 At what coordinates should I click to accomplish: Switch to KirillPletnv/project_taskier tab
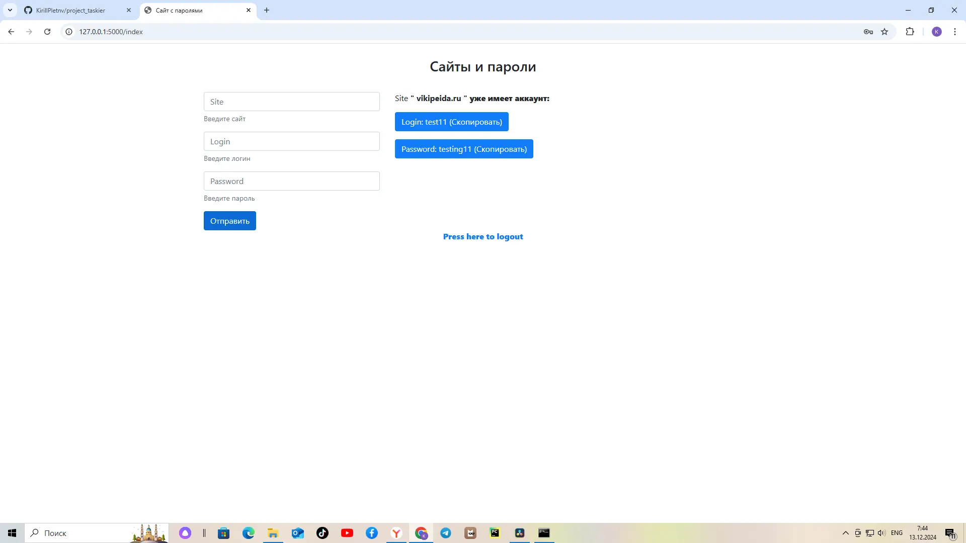(70, 10)
